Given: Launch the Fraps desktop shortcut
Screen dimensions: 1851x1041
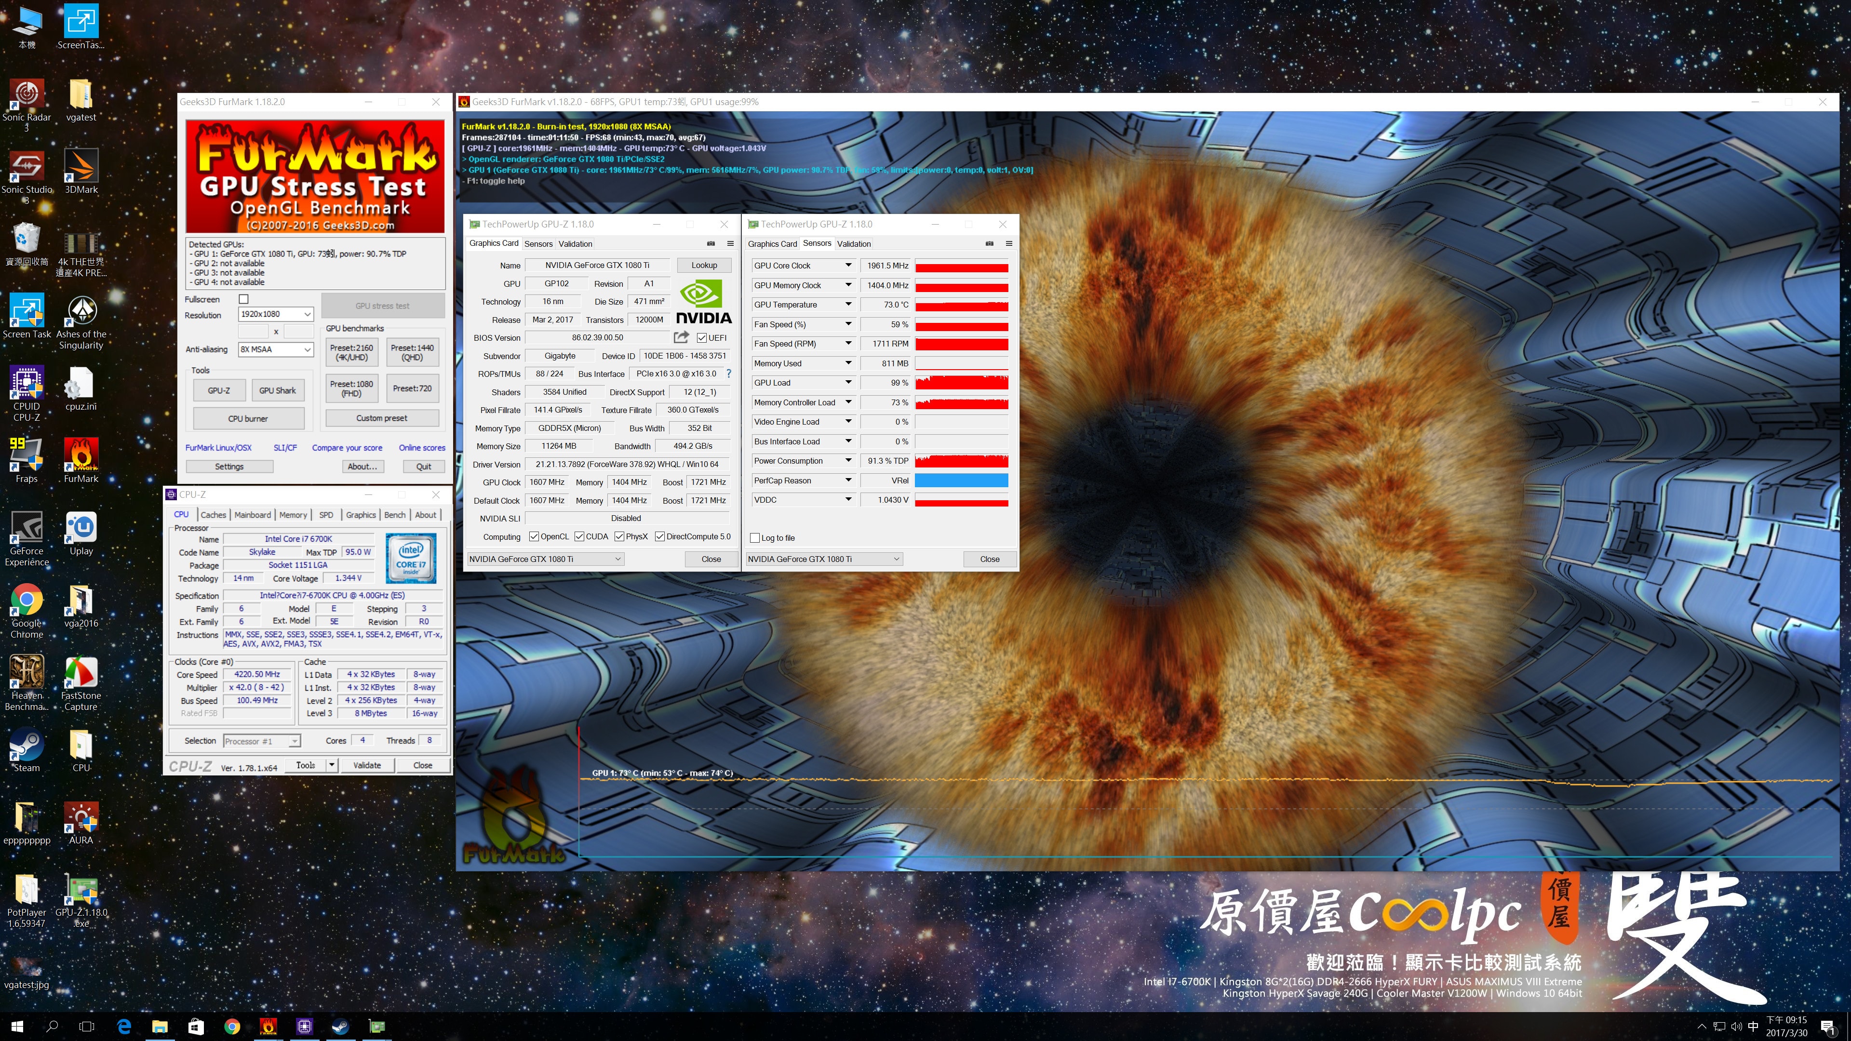Looking at the screenshot, I should click(27, 461).
